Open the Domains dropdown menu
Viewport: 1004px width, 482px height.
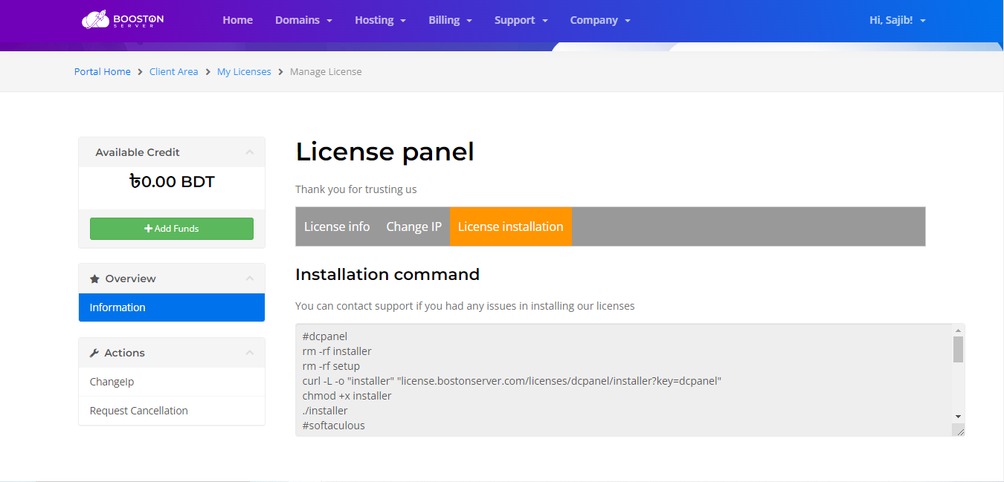(x=303, y=20)
